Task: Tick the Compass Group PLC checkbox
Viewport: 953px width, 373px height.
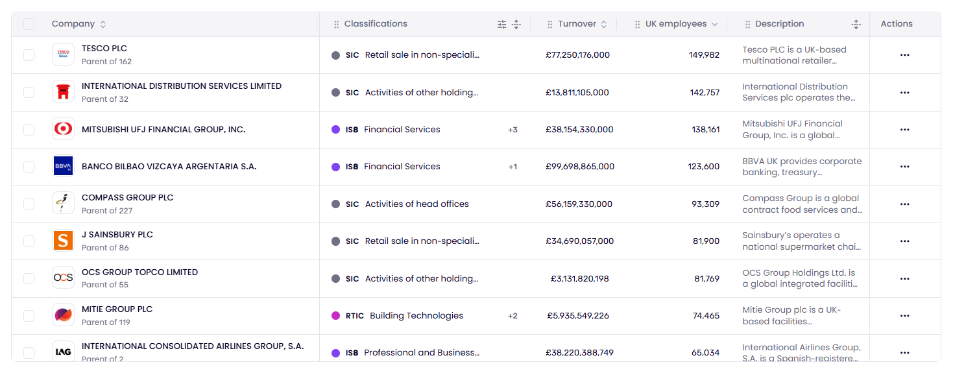Action: point(29,204)
